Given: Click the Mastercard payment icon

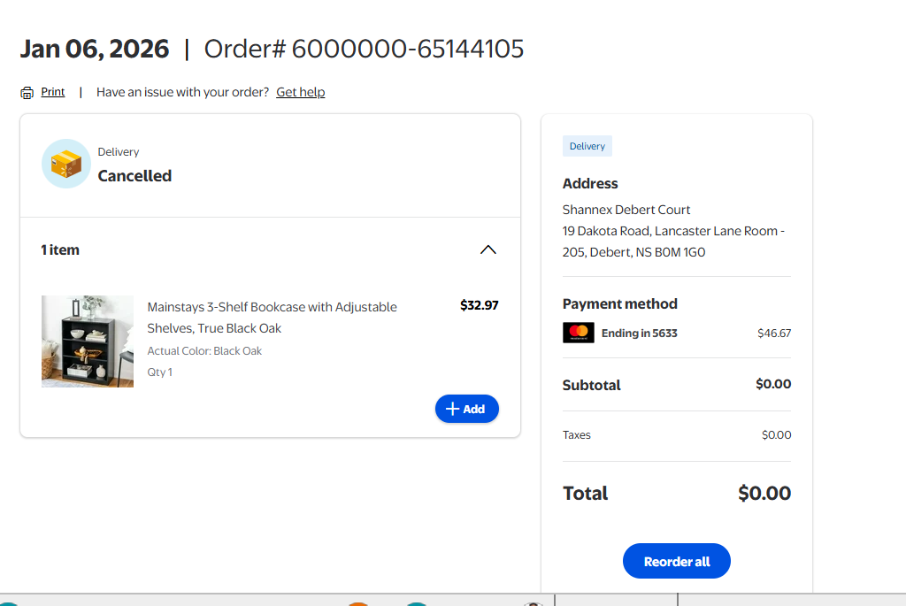Looking at the screenshot, I should click(579, 333).
